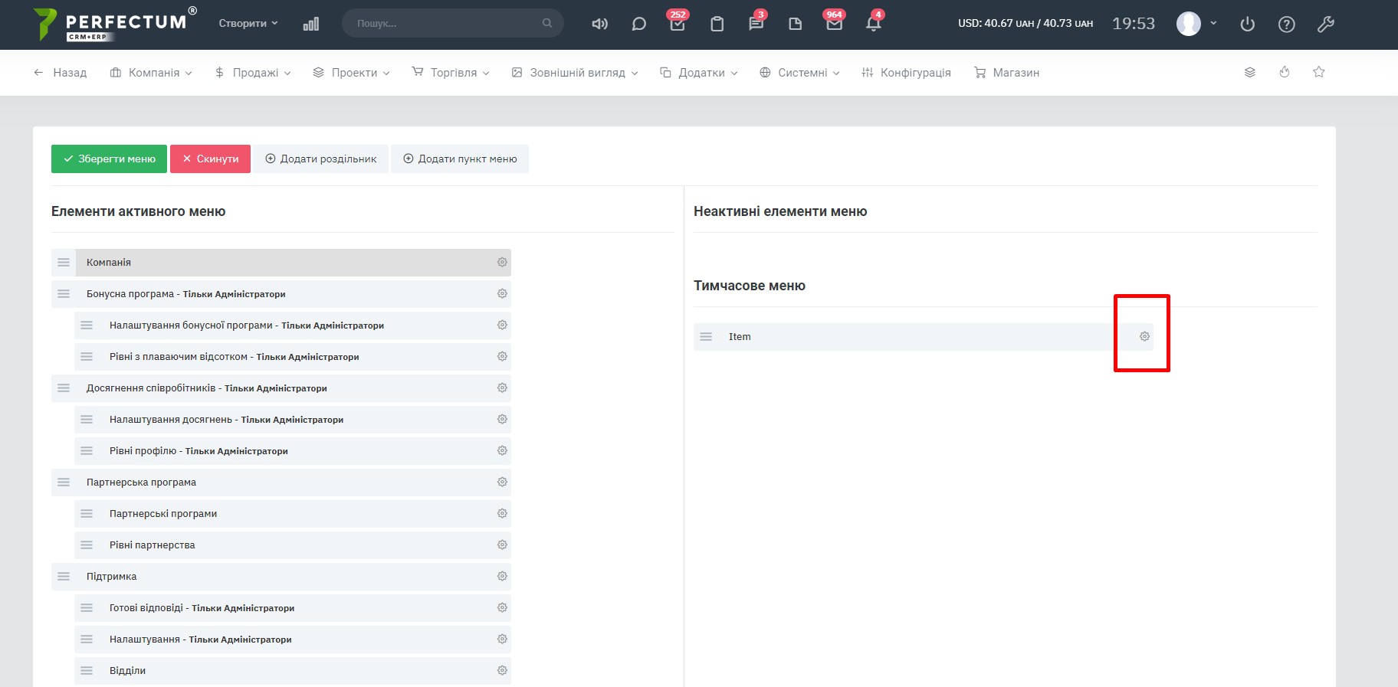Click the star favorites icon
Screen dimensions: 1398x687
(x=1318, y=72)
